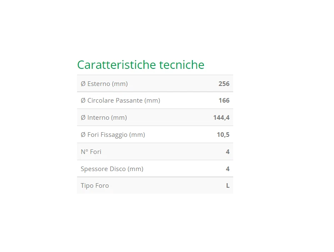Click the Ø symbol before Circolare Passante

[x=83, y=101]
